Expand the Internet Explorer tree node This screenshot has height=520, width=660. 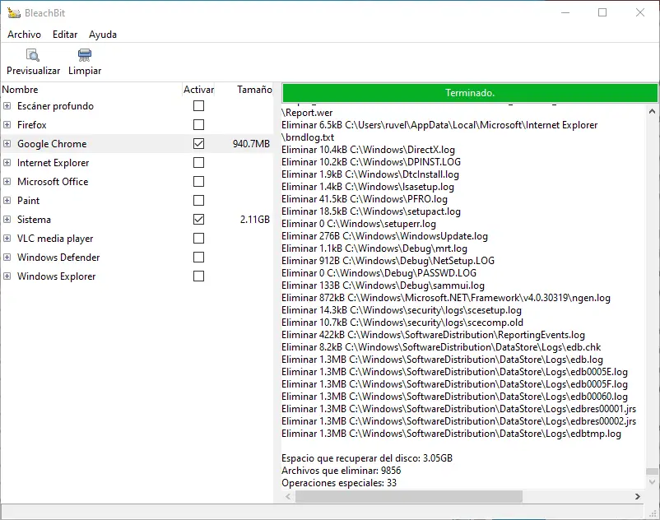point(7,162)
